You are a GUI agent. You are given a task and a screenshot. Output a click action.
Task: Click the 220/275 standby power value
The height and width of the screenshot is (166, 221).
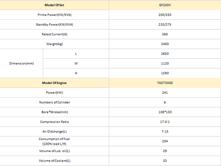coord(165,25)
